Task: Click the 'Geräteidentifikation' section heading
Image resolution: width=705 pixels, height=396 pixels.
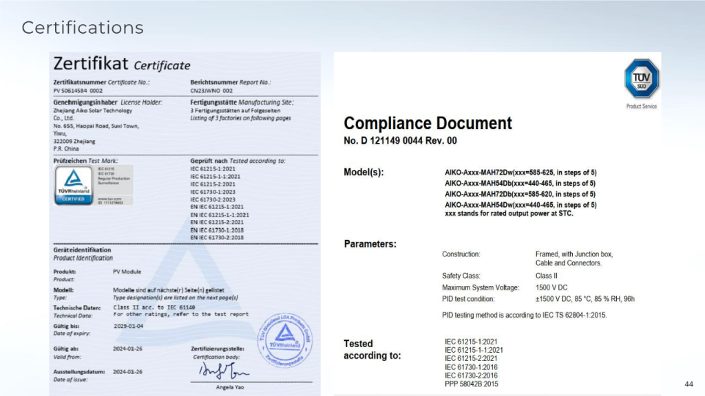Action: 83,250
